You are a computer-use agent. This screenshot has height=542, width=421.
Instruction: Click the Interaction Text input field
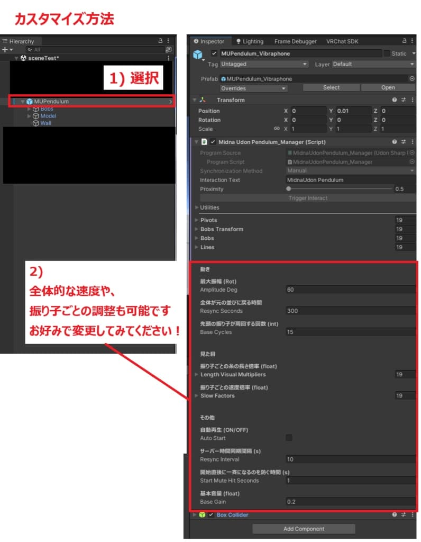(x=351, y=180)
